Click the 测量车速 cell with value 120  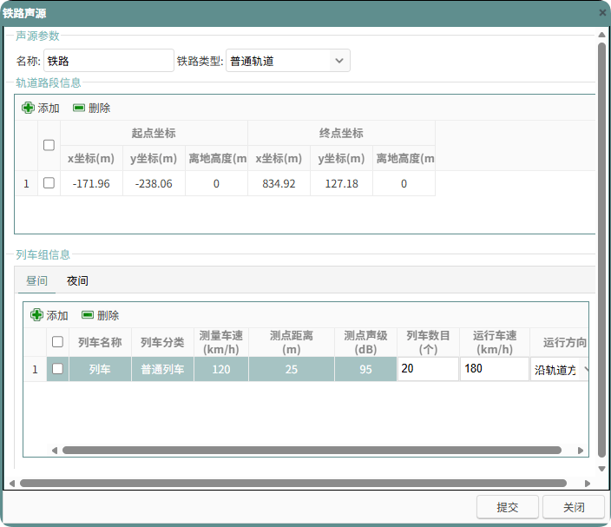[x=221, y=369]
